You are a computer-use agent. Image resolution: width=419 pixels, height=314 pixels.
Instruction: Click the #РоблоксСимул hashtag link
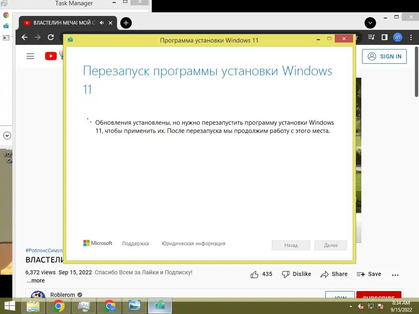44,251
